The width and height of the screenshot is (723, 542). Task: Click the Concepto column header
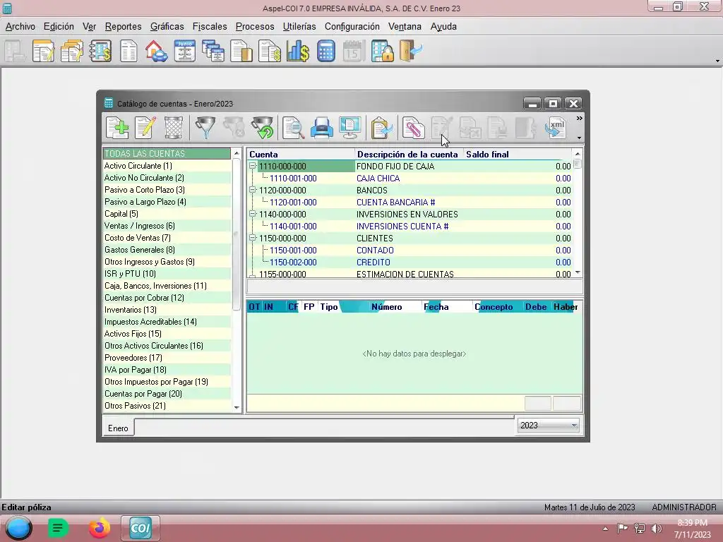[494, 307]
